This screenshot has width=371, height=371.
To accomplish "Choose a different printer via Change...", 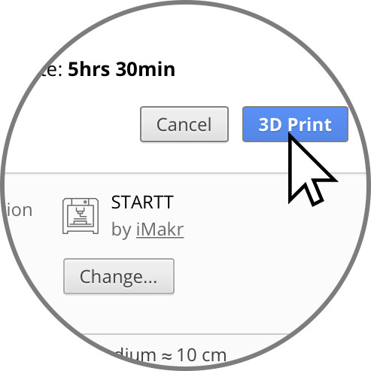I will point(119,276).
